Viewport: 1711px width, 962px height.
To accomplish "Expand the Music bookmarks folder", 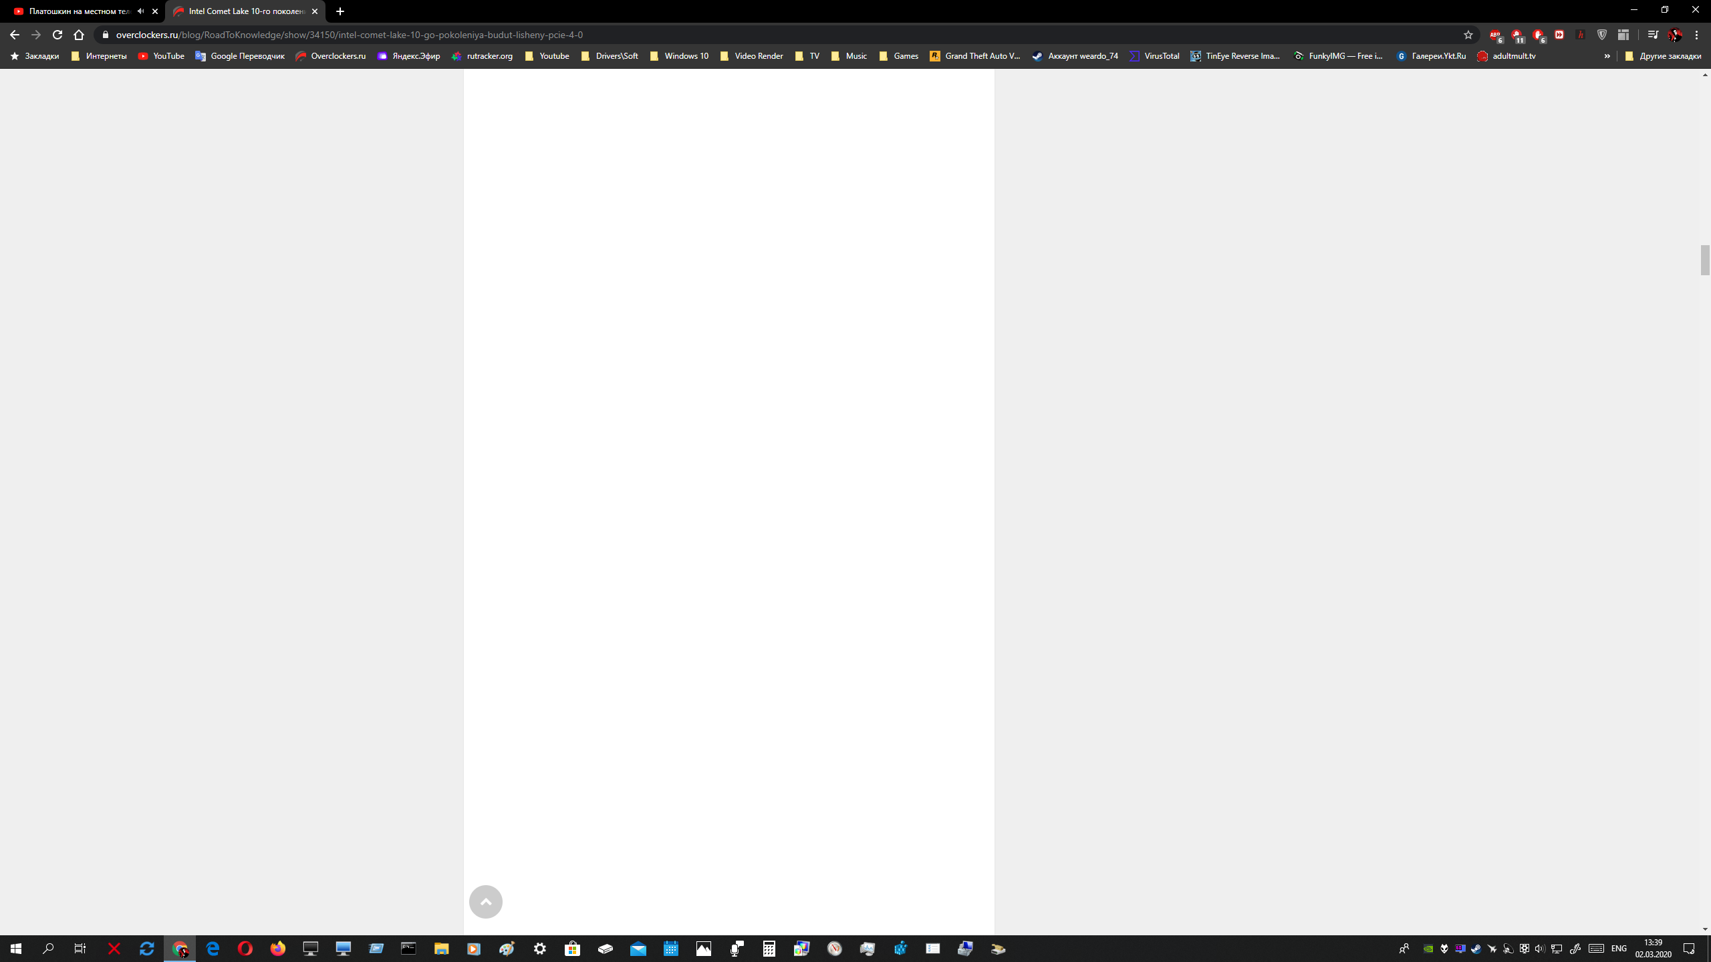I will [849, 56].
